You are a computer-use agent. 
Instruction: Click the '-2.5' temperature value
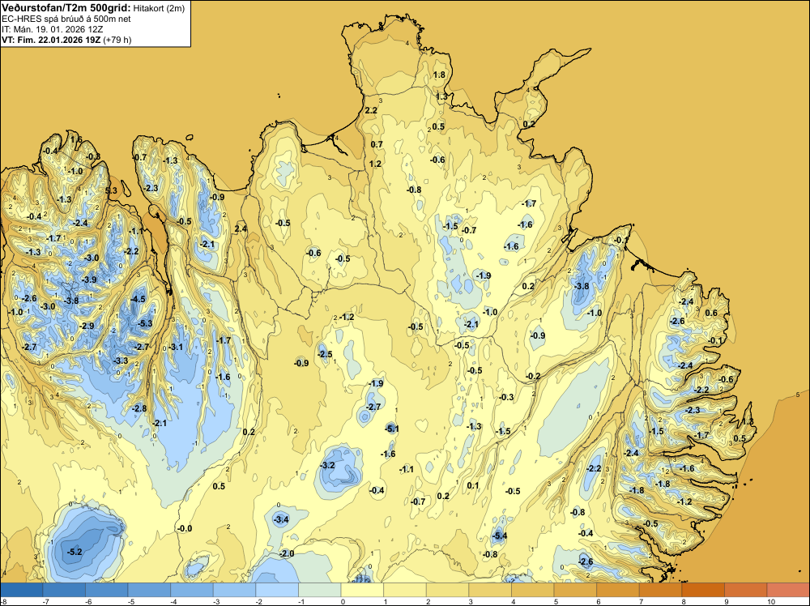[x=325, y=354]
